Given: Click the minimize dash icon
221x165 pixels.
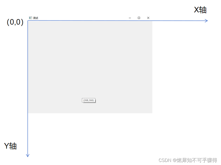Looking at the screenshot, I should tap(130, 18).
